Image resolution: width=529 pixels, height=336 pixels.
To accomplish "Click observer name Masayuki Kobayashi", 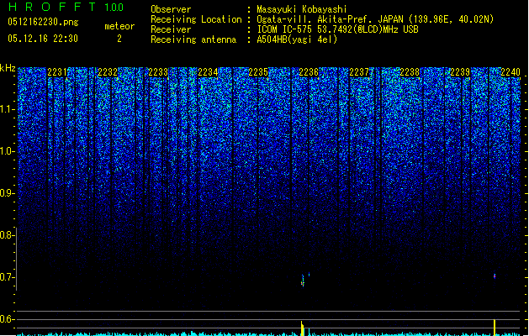I will (x=302, y=9).
